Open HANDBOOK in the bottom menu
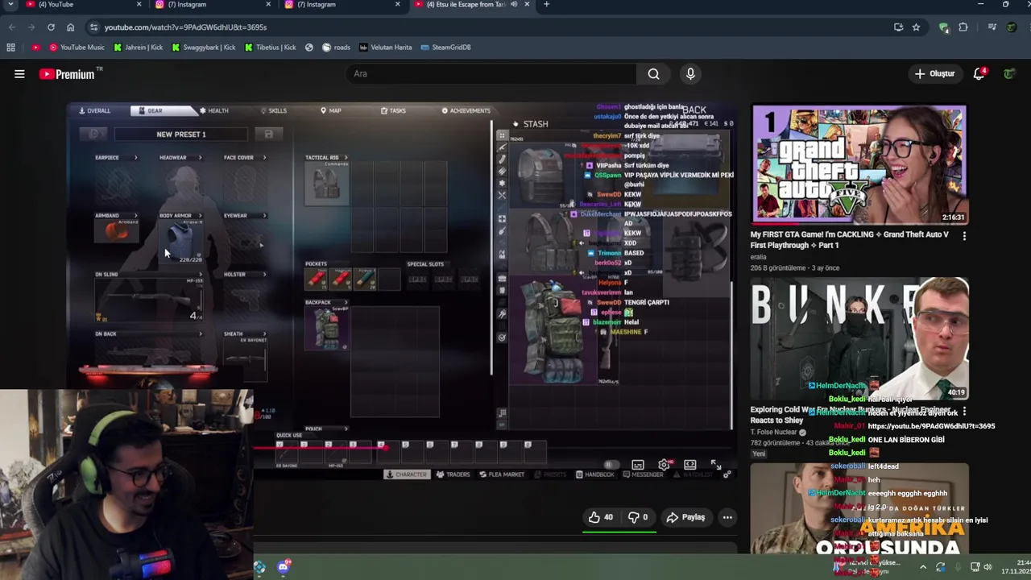 [595, 474]
